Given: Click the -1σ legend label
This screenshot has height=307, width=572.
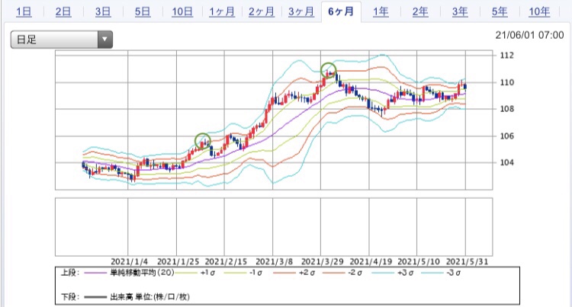Looking at the screenshot, I should 255,273.
